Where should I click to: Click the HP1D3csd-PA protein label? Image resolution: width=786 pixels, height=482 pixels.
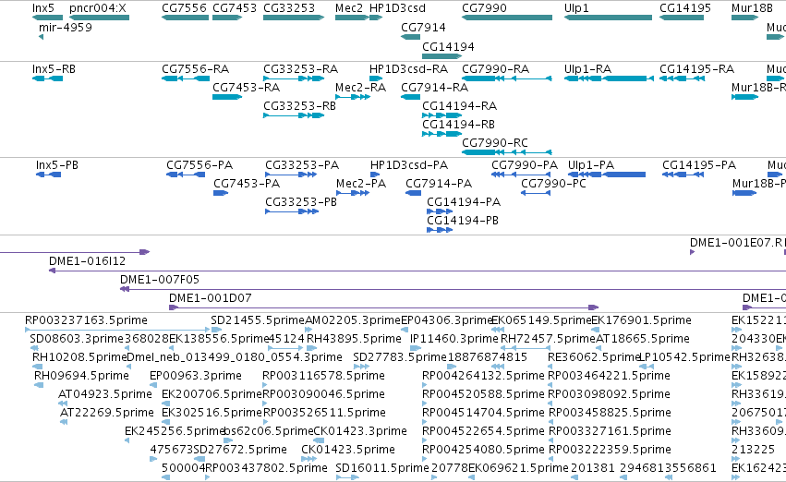click(409, 165)
